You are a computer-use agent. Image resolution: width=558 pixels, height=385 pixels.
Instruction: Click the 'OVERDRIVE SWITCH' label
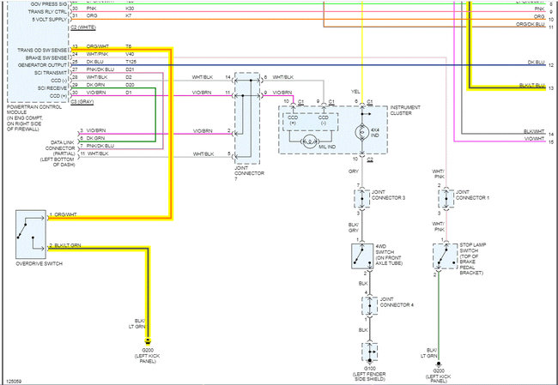[39, 264]
